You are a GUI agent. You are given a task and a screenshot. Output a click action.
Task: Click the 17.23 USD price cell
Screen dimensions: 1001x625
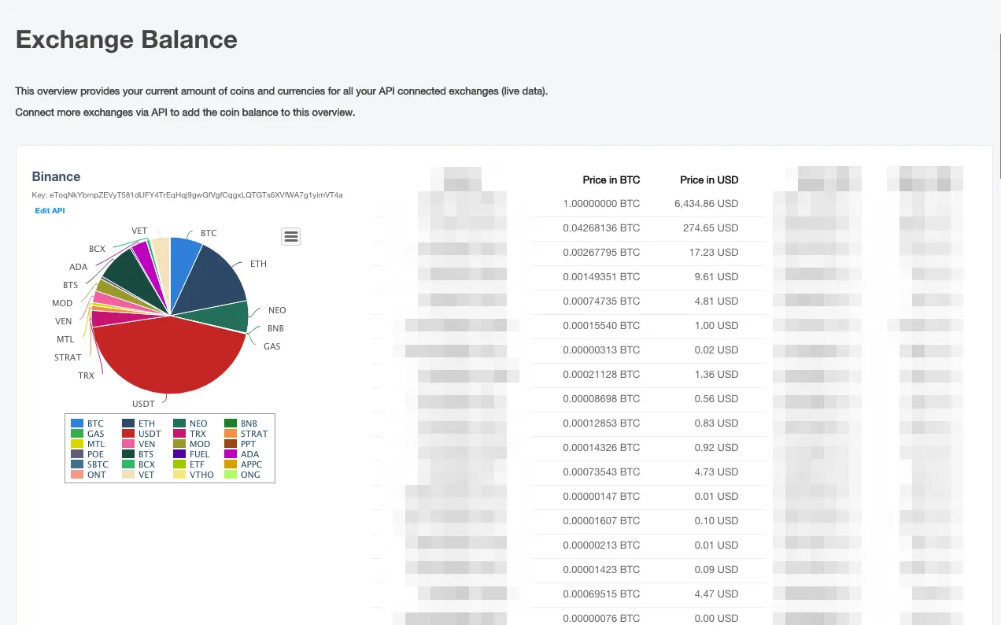[x=715, y=253]
